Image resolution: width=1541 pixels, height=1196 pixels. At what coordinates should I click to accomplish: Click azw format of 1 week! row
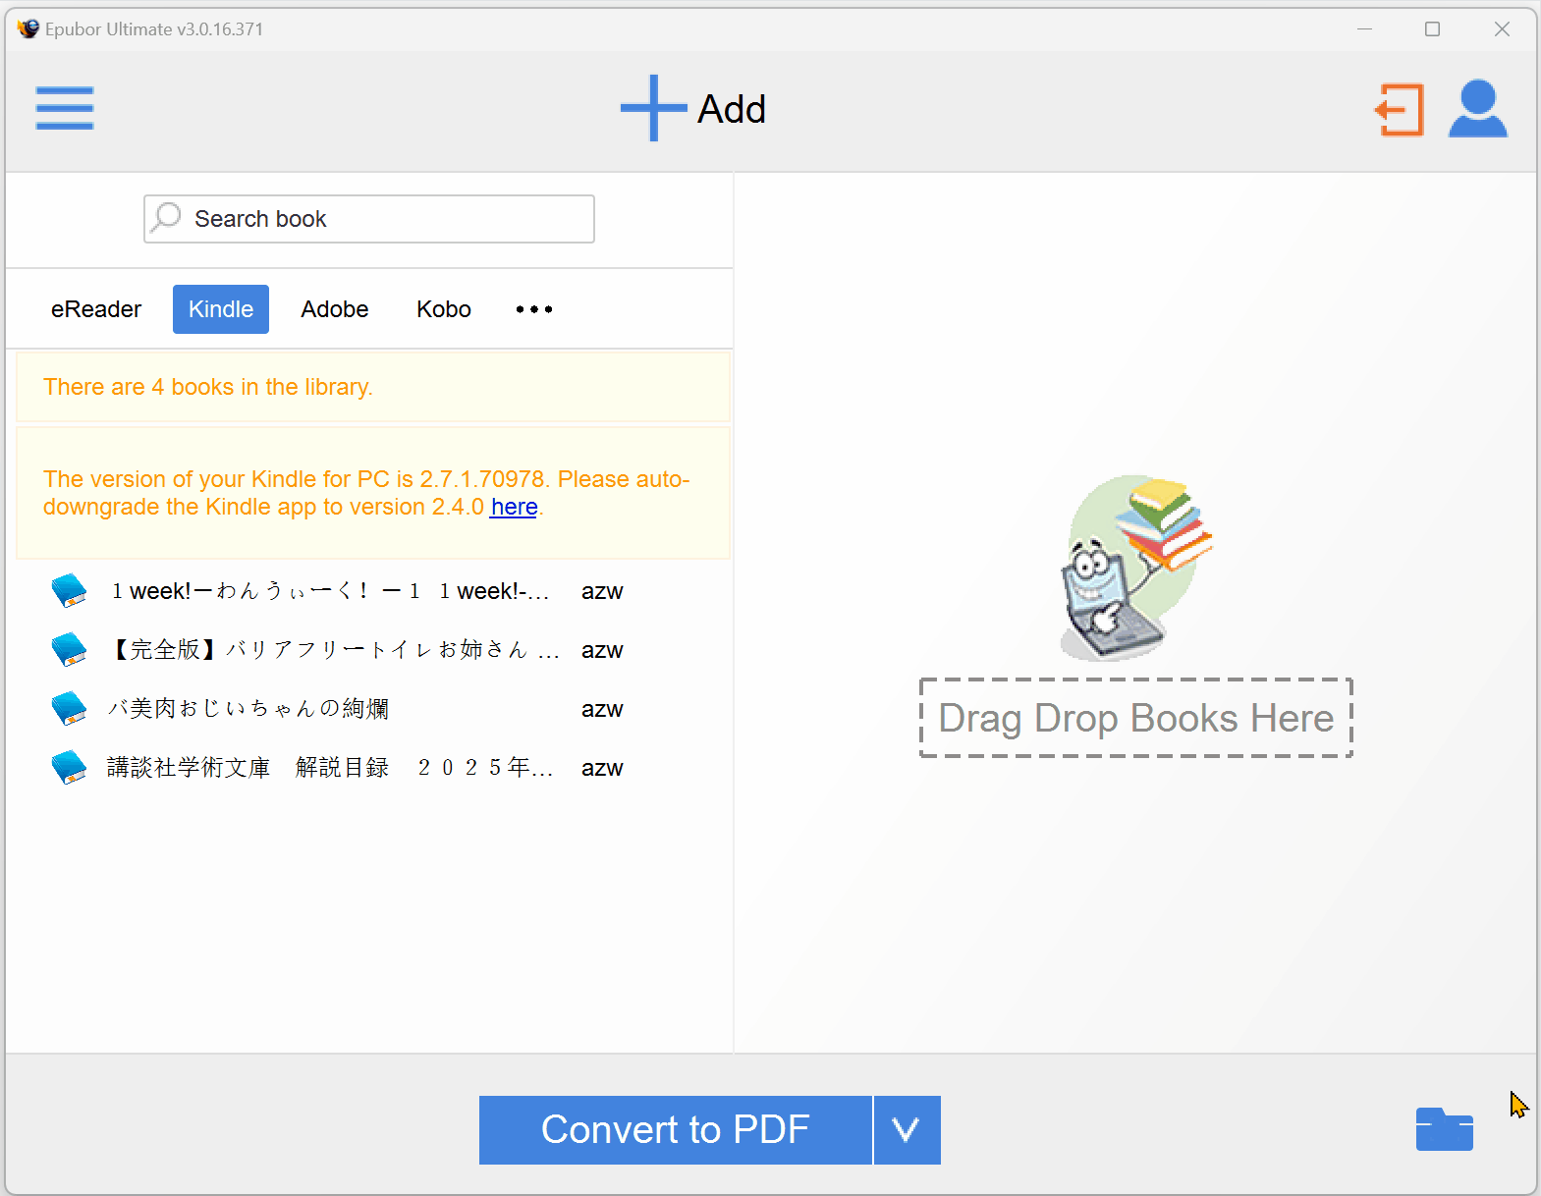tap(602, 591)
